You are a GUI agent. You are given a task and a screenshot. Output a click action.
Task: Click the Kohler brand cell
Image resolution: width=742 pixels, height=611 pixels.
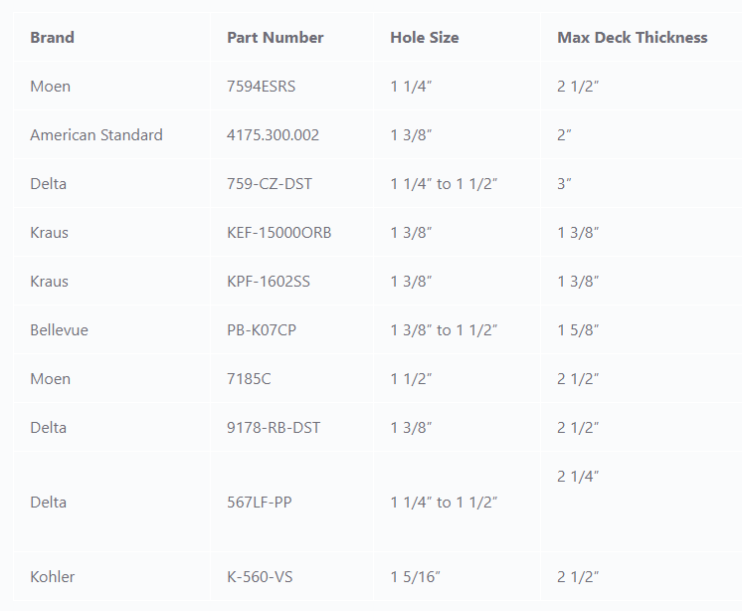pos(53,577)
